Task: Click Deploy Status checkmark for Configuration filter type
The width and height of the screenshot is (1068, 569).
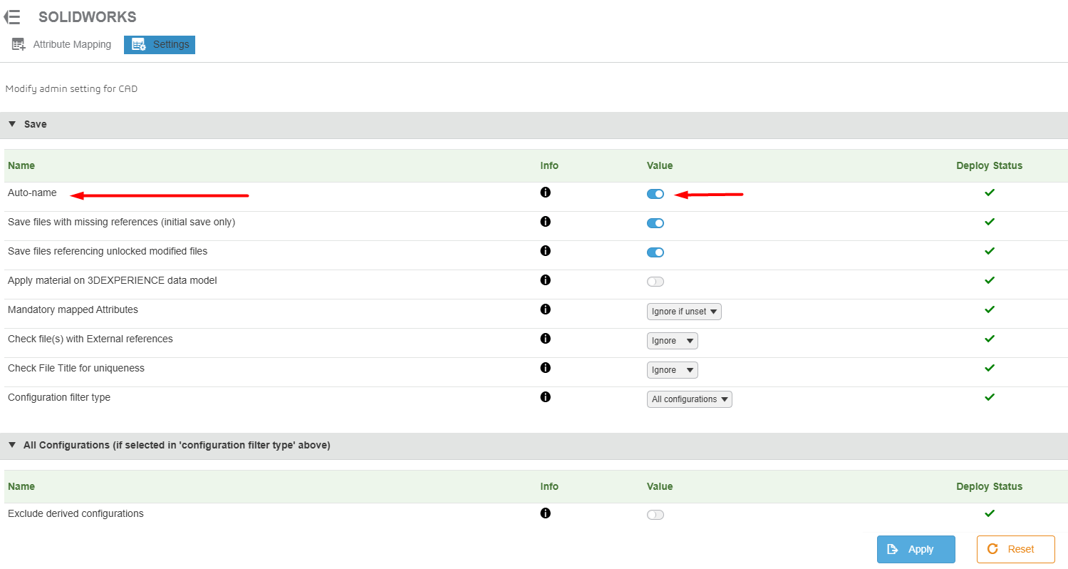Action: point(989,397)
